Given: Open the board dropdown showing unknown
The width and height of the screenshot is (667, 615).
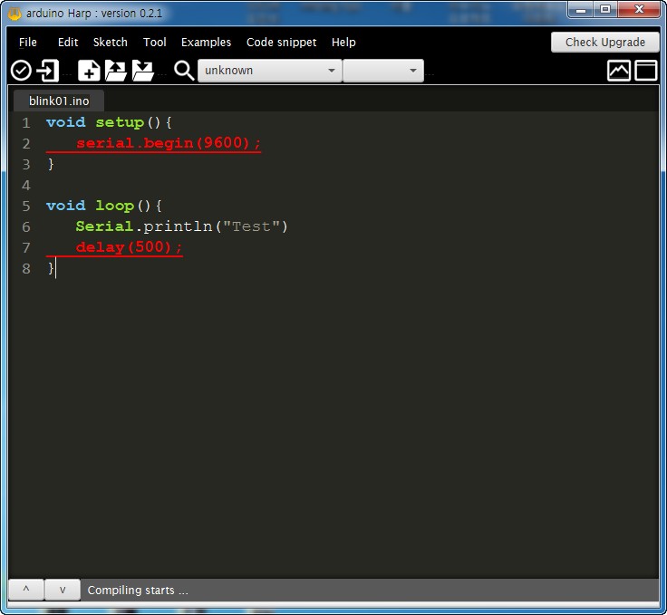Looking at the screenshot, I should tap(270, 71).
